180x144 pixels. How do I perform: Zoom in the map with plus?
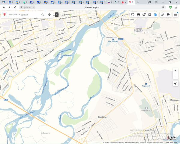pos(175,70)
